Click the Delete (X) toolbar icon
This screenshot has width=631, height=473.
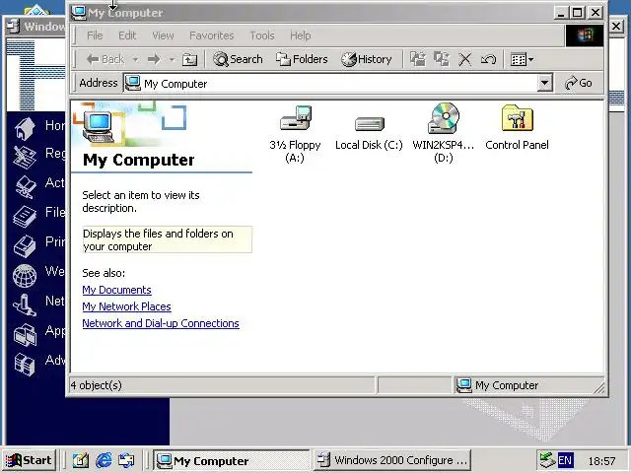pyautogui.click(x=464, y=59)
